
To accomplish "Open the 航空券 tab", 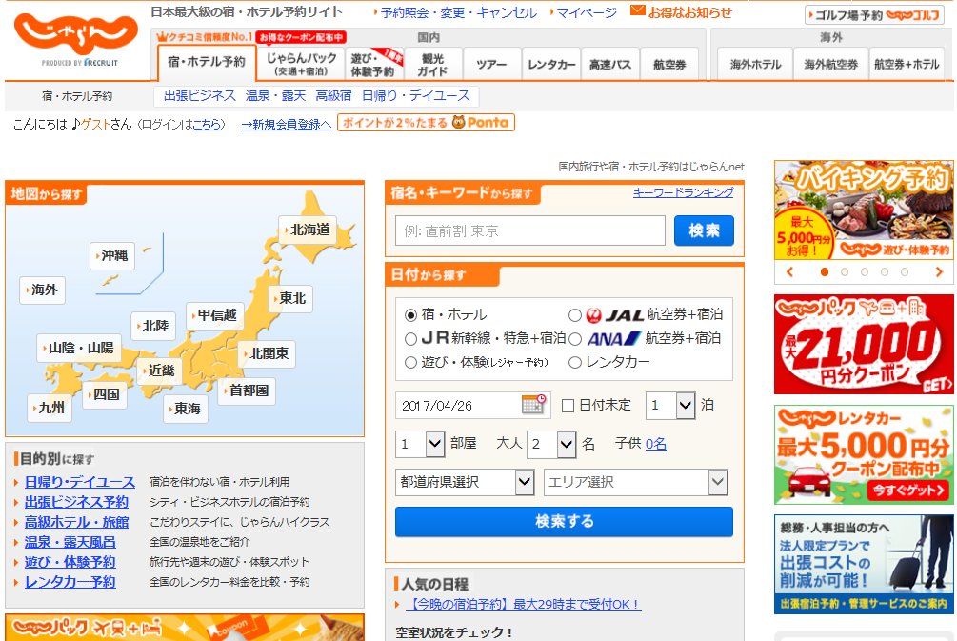I will pyautogui.click(x=669, y=64).
